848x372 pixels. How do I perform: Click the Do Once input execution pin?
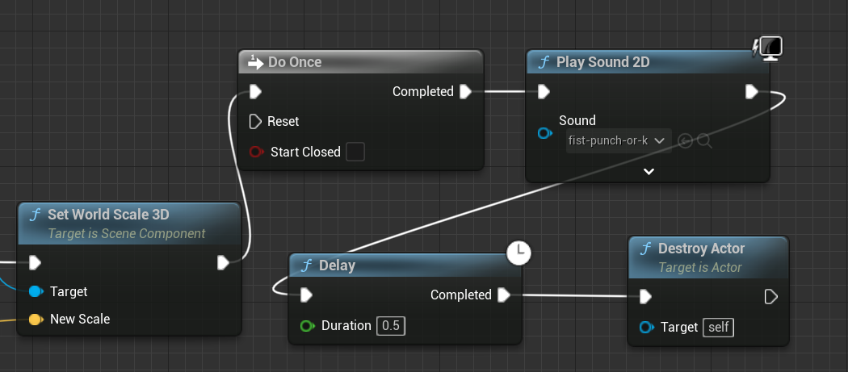click(256, 92)
